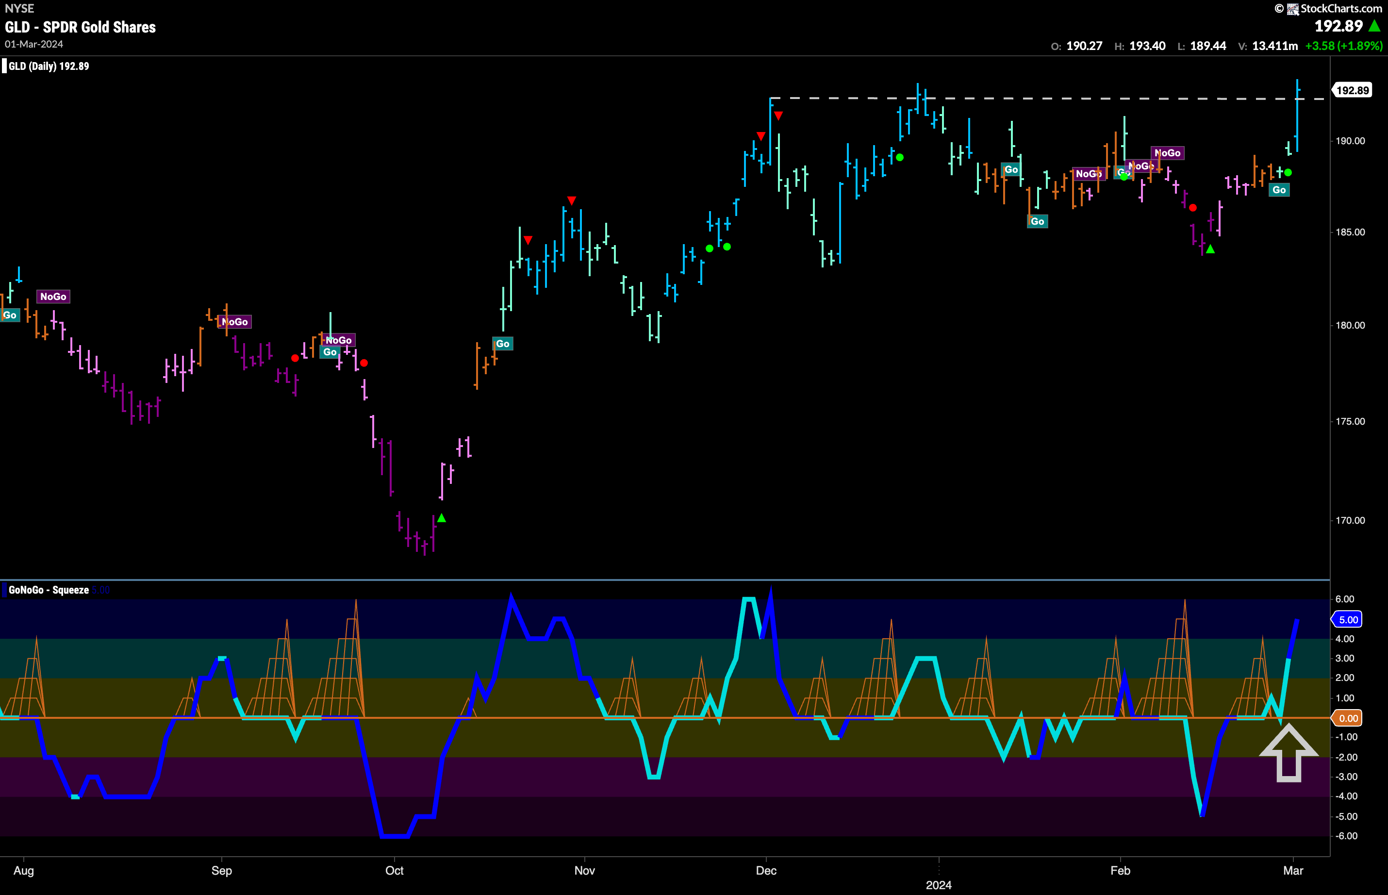Image resolution: width=1388 pixels, height=895 pixels.
Task: Click the green triangle marker at the mid-February low
Action: tap(1210, 249)
